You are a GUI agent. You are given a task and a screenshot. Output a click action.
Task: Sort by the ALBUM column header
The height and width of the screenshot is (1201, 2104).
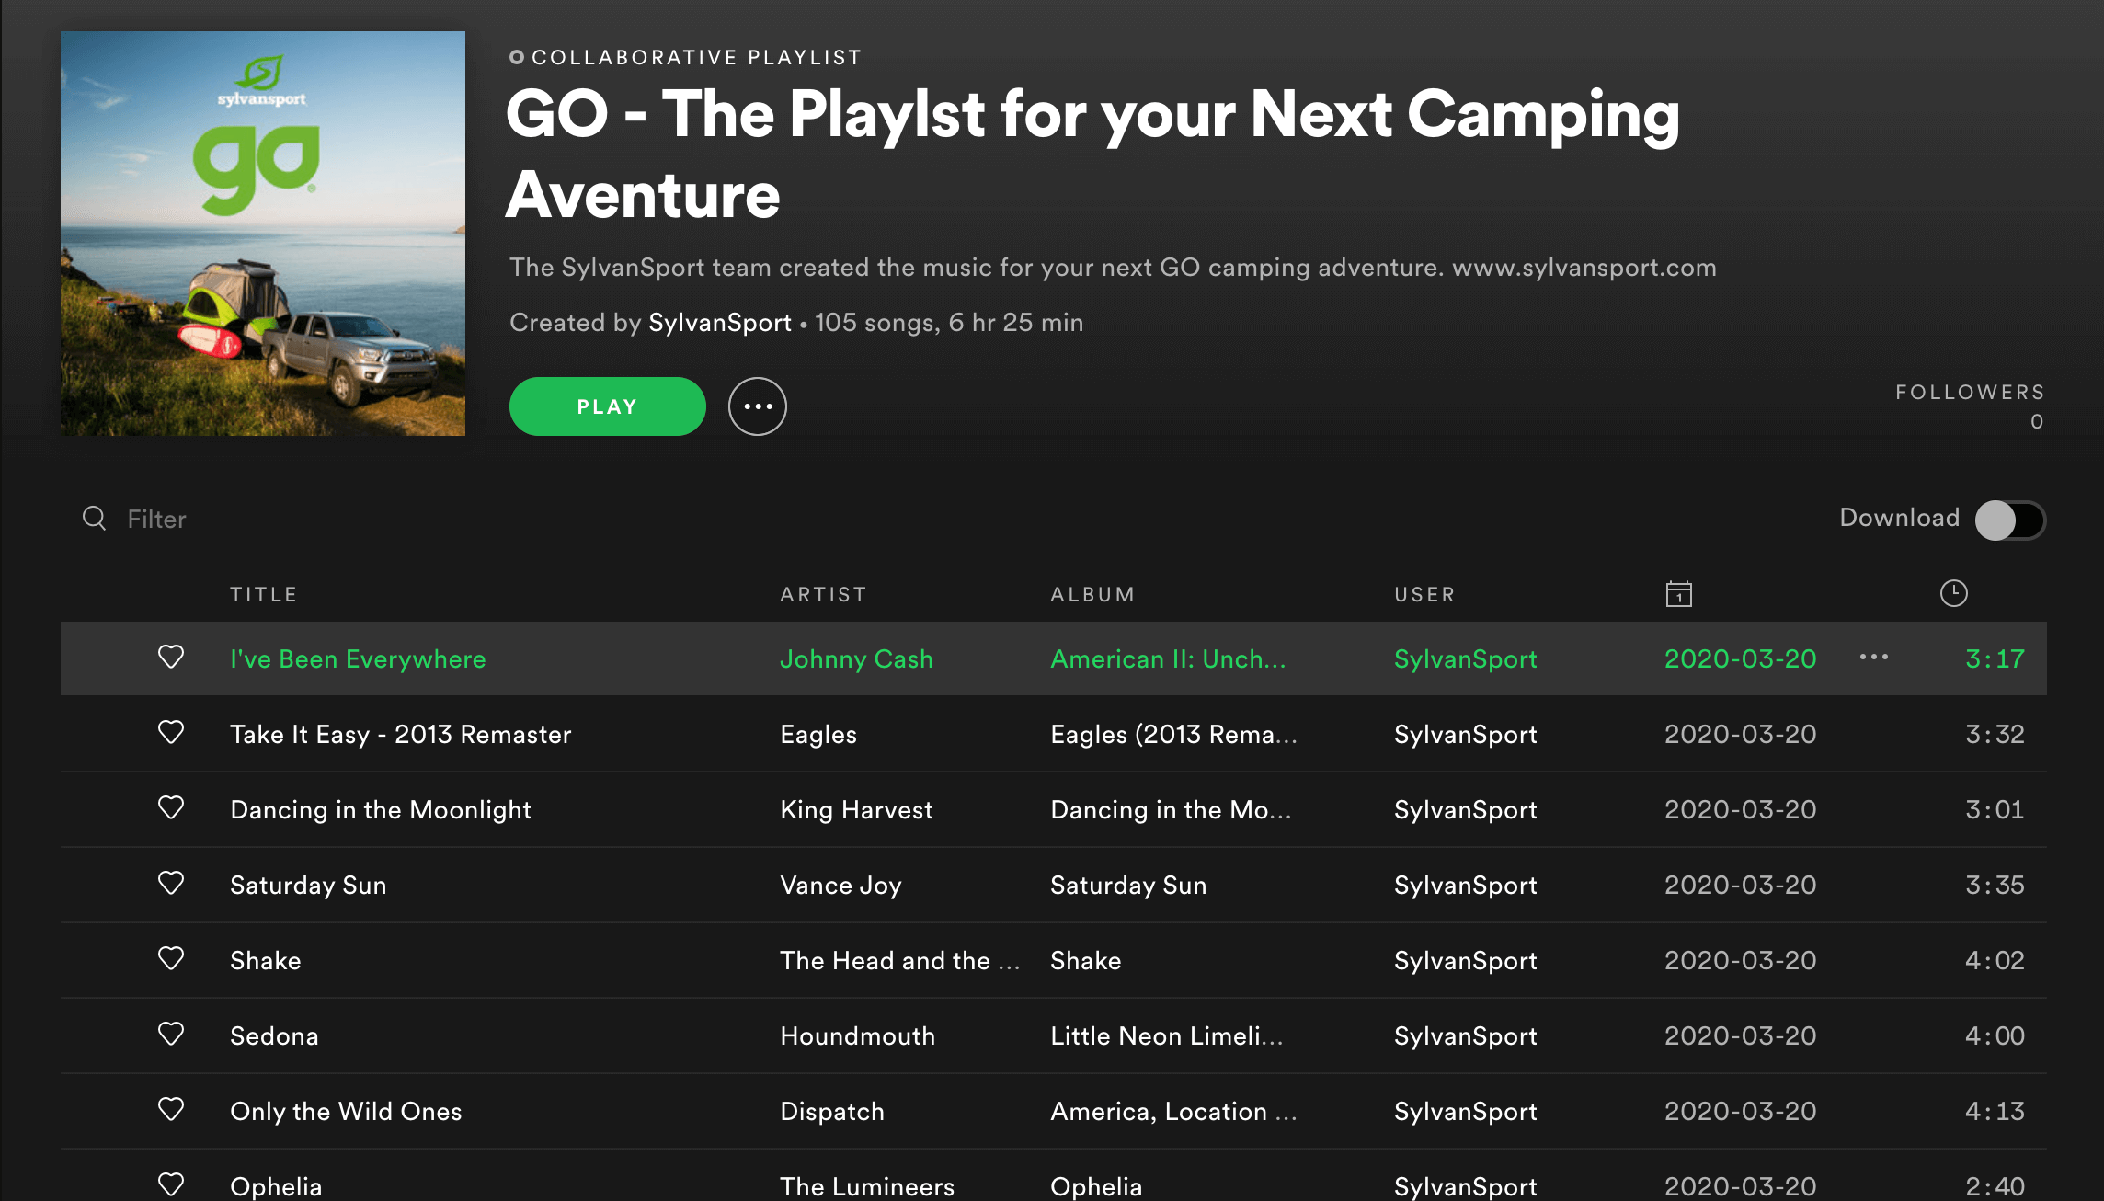coord(1092,595)
